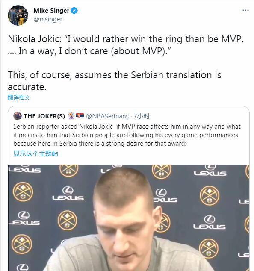254x271 pixels.
Task: Click THE JOKER(S) account name
Action: tap(44, 116)
